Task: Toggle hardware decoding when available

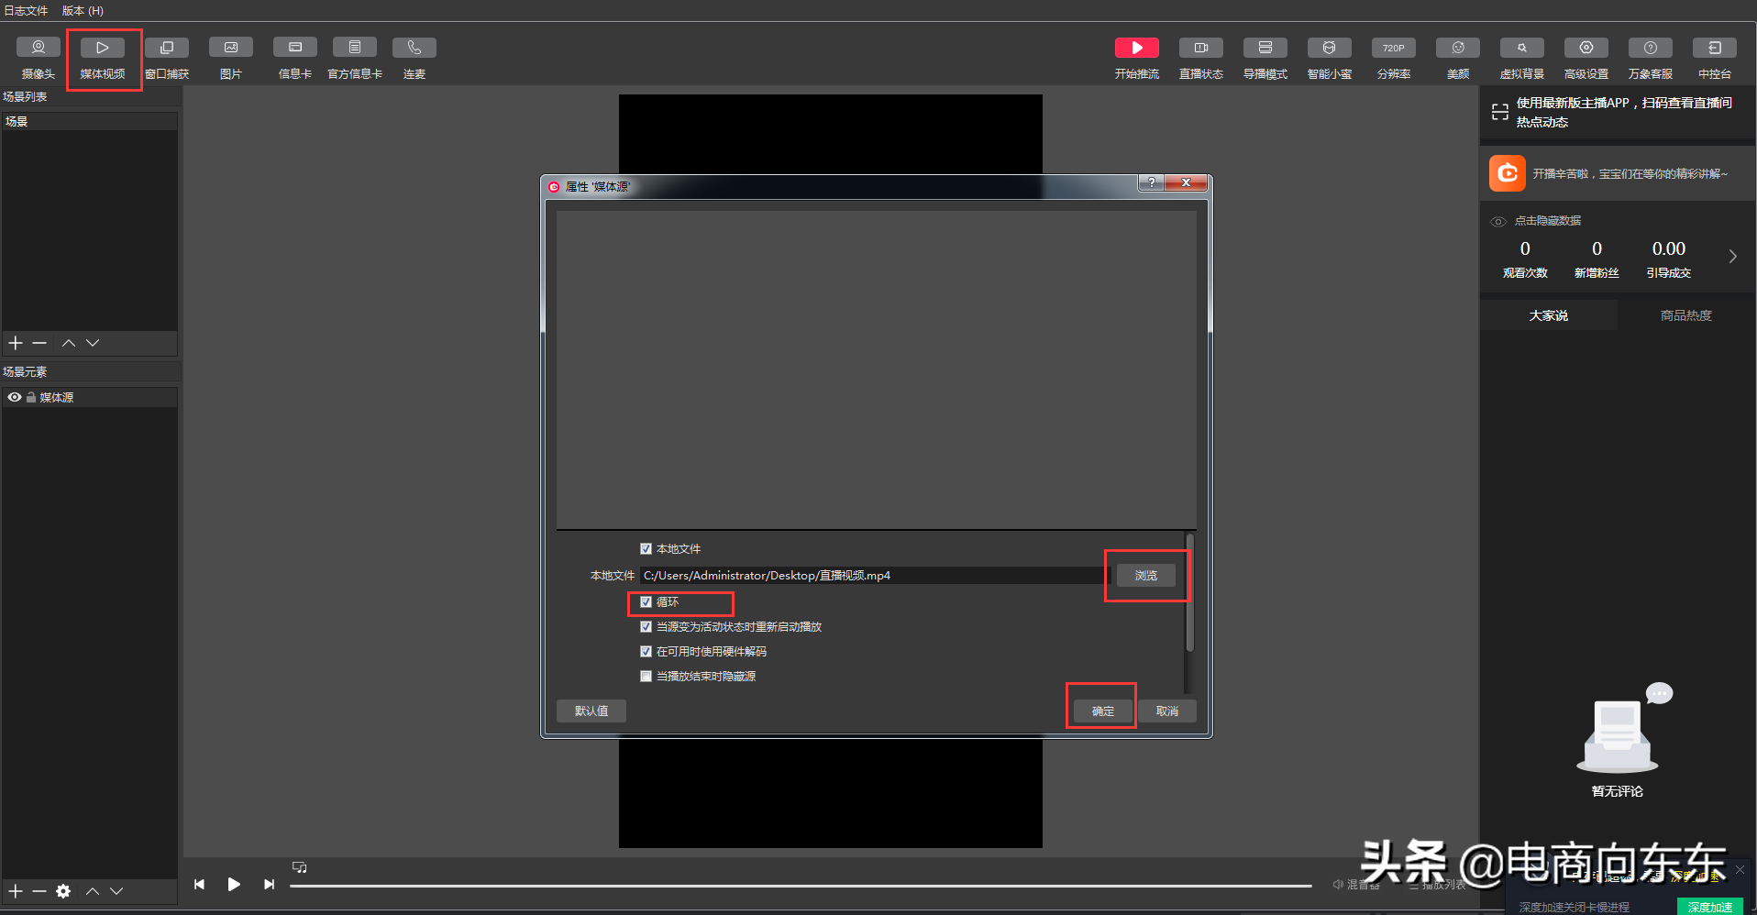Action: [x=646, y=651]
